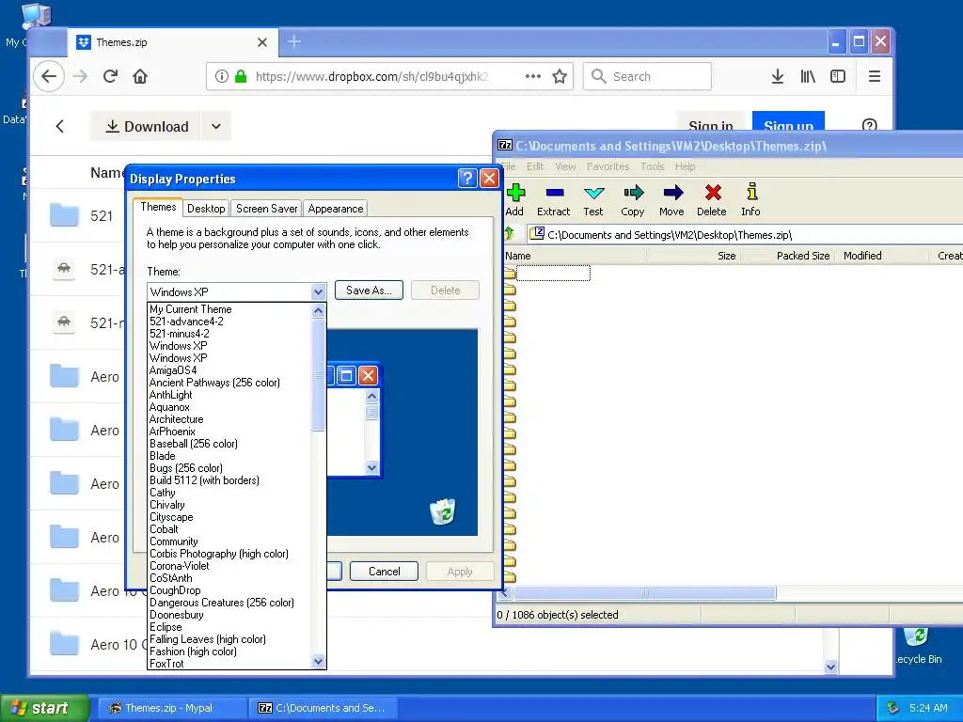This screenshot has height=722, width=963.
Task: Click the Windows start button
Action: point(44,708)
